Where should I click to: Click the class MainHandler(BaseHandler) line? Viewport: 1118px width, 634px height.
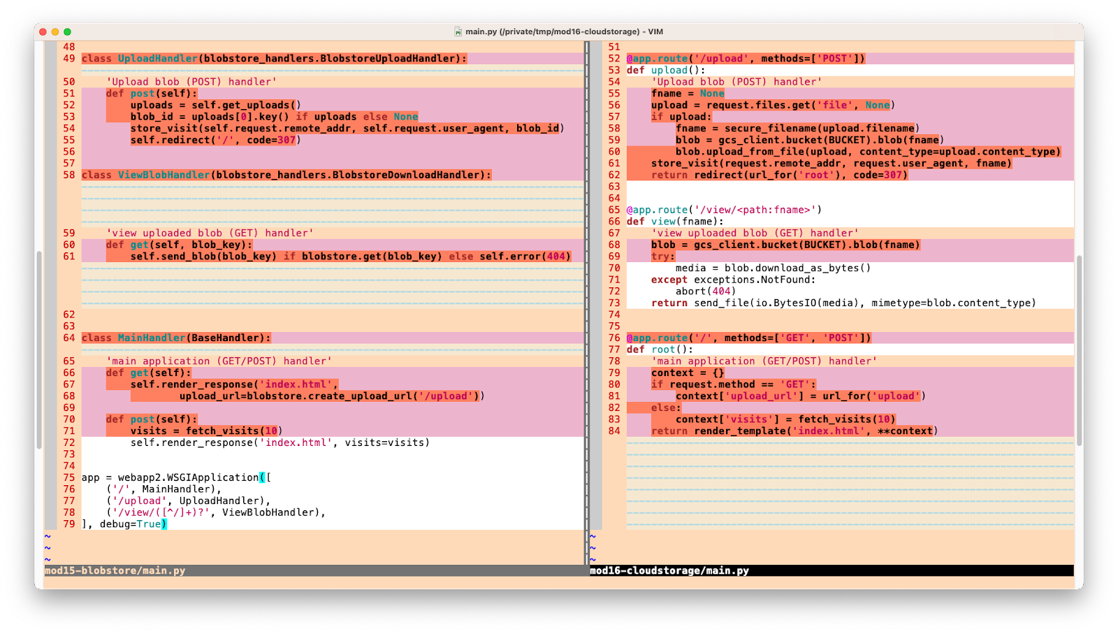click(176, 338)
